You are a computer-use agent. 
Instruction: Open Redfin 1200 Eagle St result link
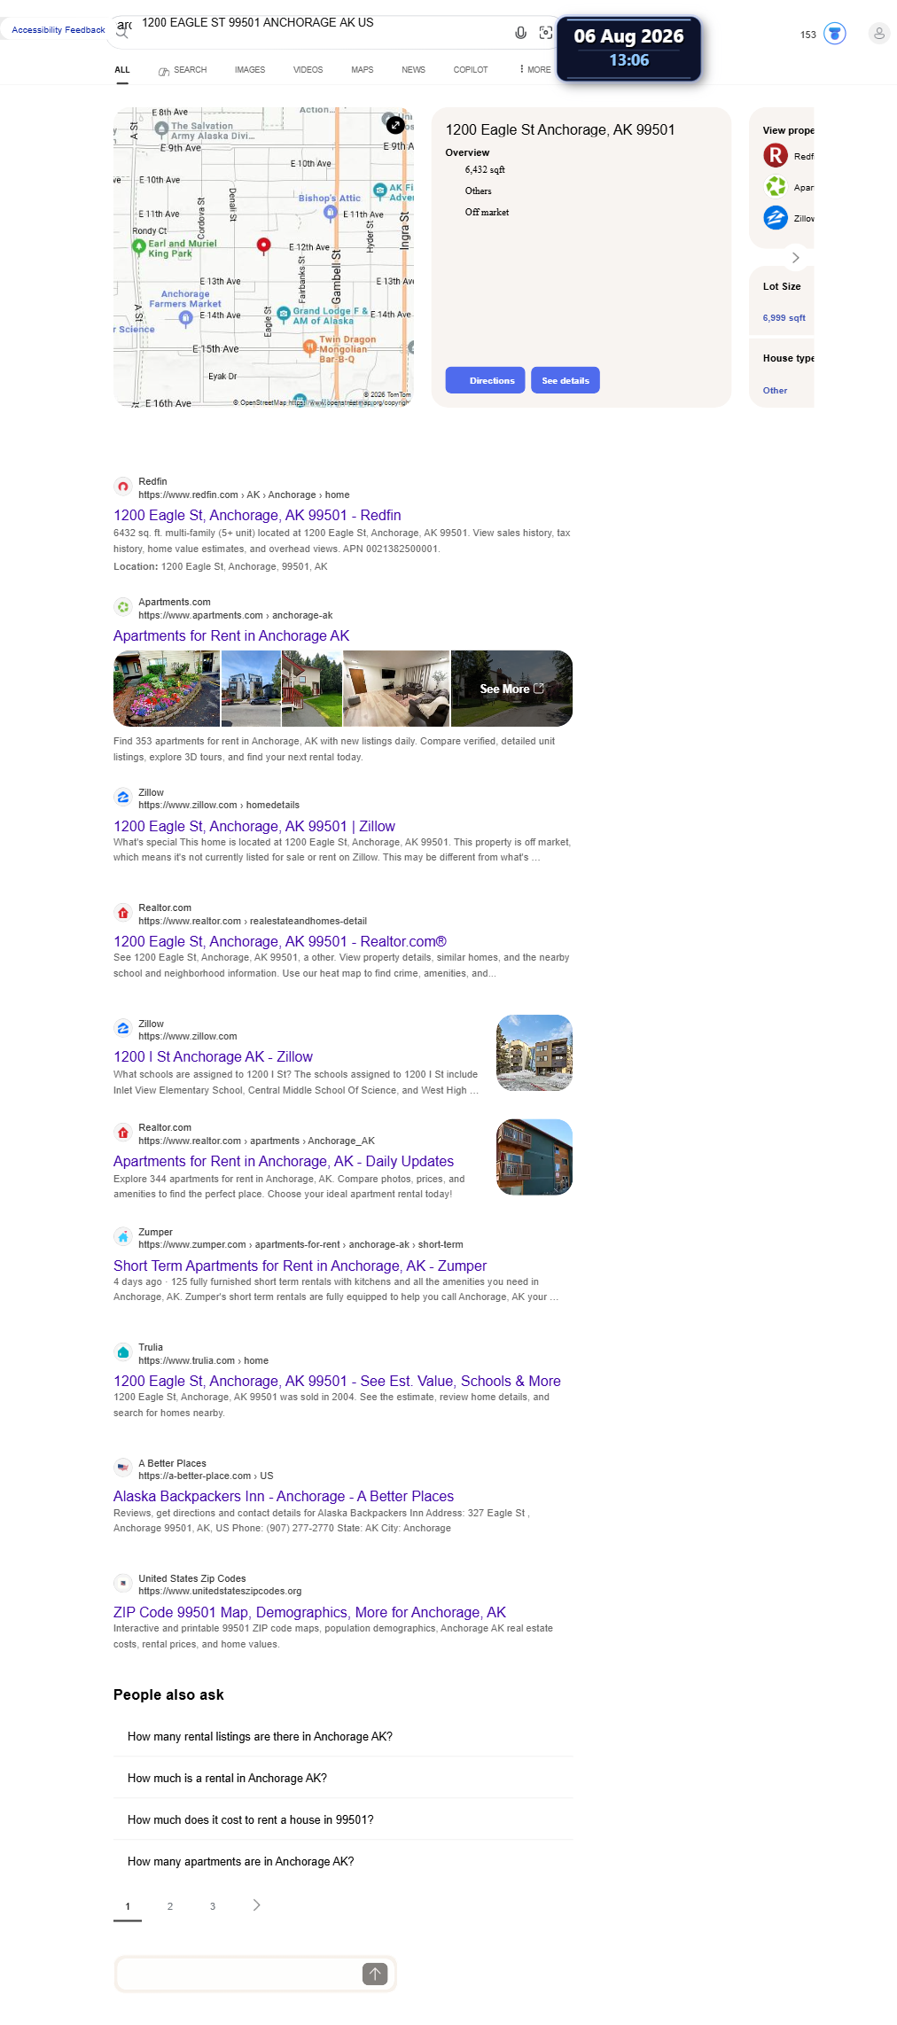(257, 515)
